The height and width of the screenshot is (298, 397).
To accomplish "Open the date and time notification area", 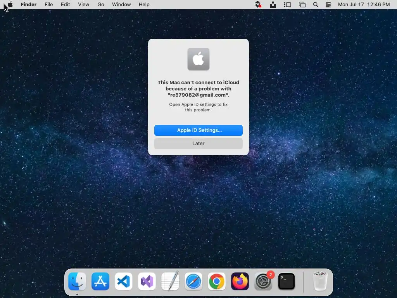I will [x=364, y=5].
